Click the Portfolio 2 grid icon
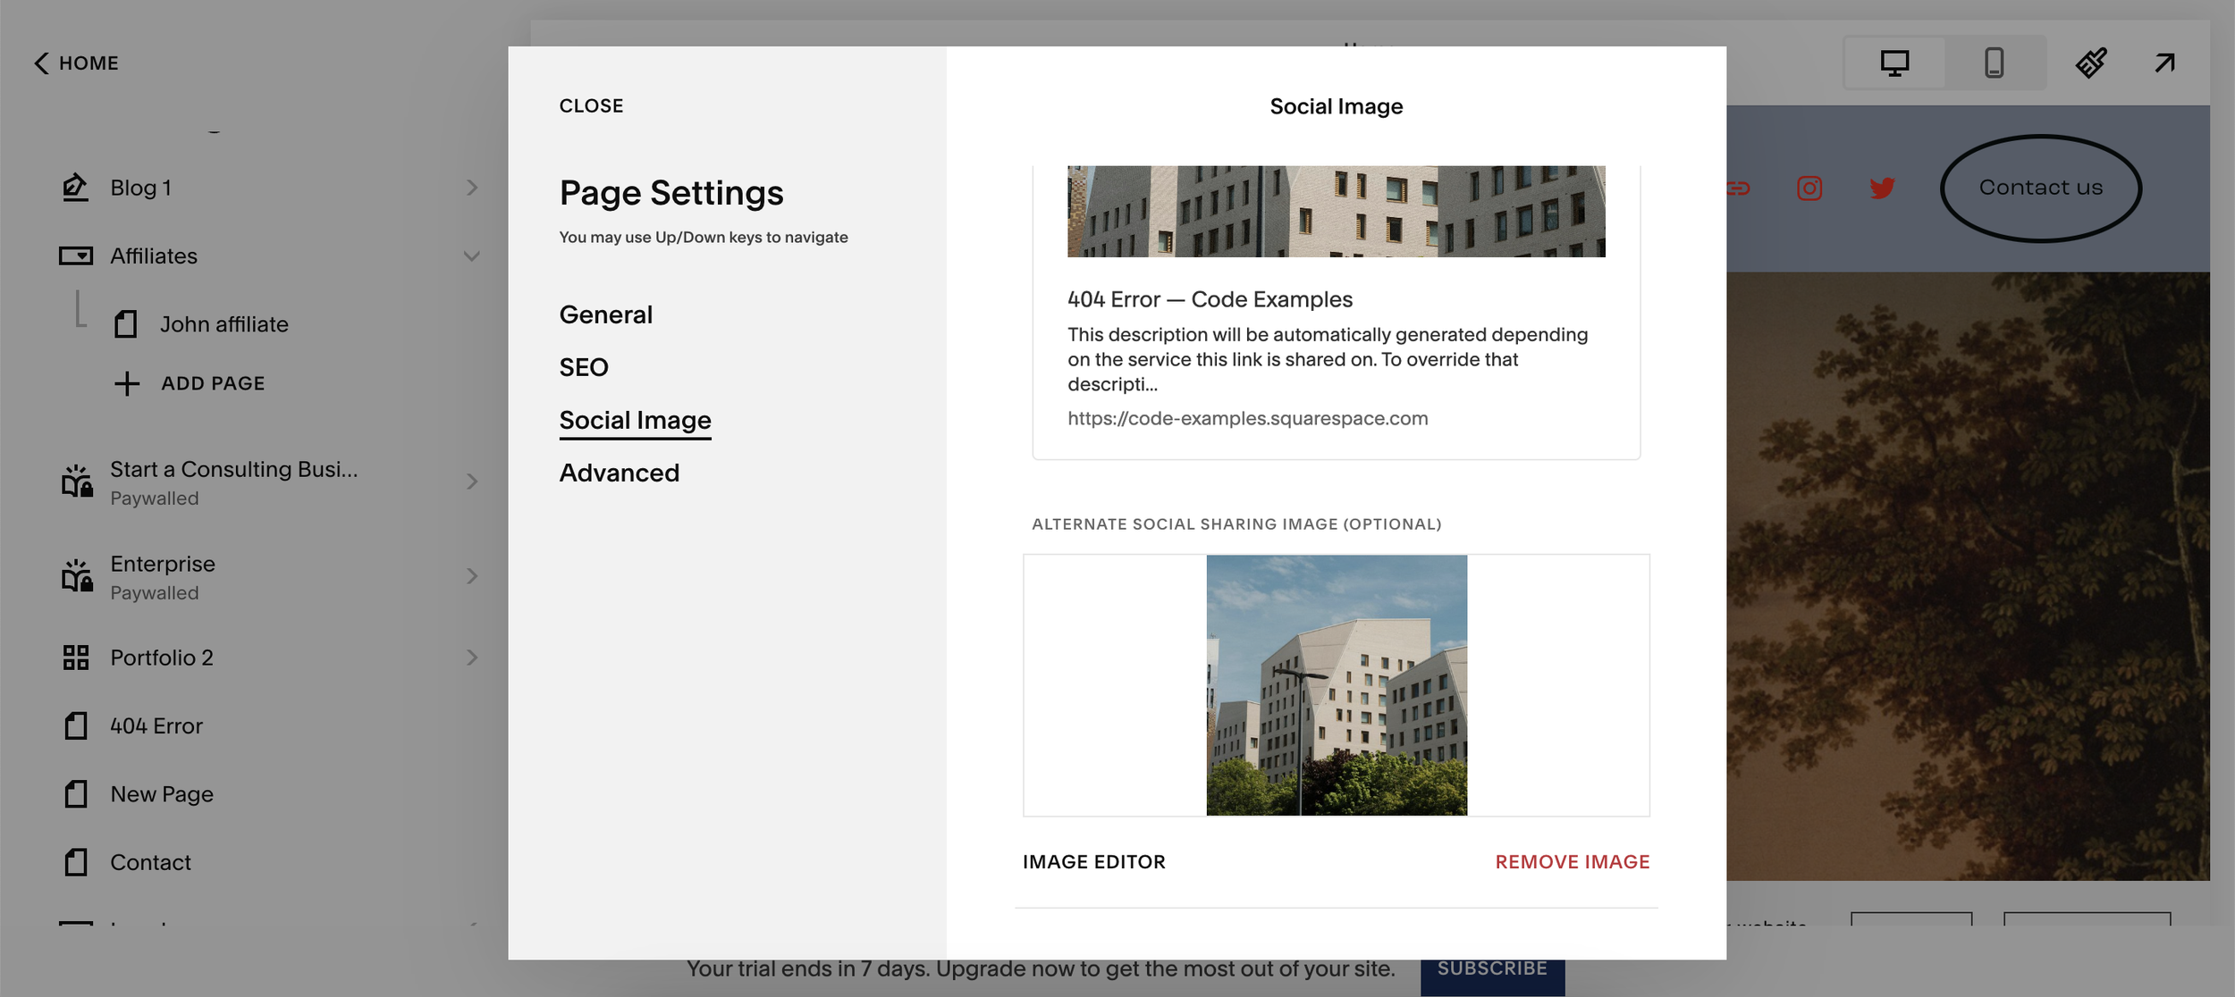2235x997 pixels. pos(76,658)
